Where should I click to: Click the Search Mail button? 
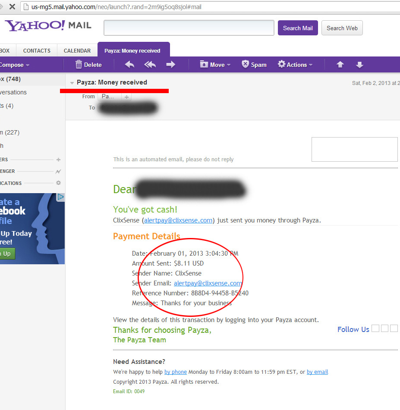coord(298,28)
